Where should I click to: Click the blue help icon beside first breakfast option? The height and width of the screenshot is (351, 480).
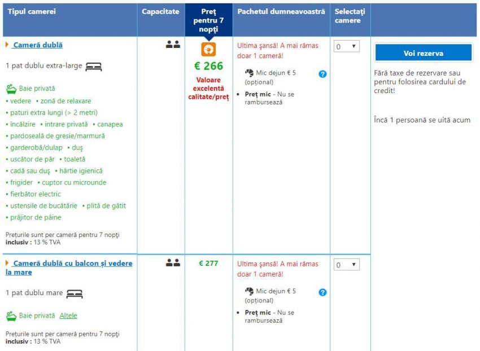(x=322, y=73)
